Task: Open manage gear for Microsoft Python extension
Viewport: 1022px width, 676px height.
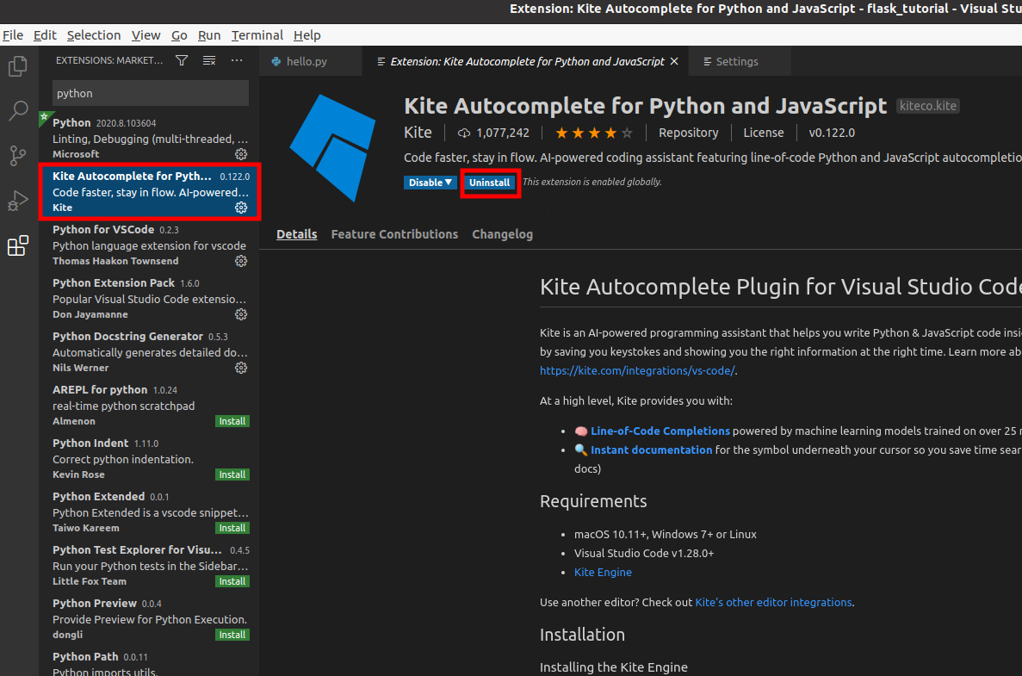Action: tap(241, 154)
